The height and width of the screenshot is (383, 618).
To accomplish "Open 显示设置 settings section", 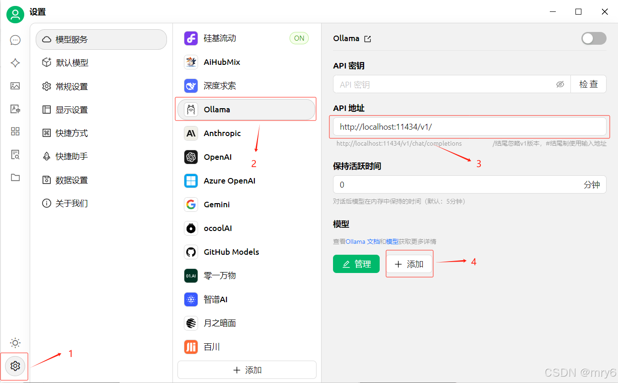I will coord(101,110).
